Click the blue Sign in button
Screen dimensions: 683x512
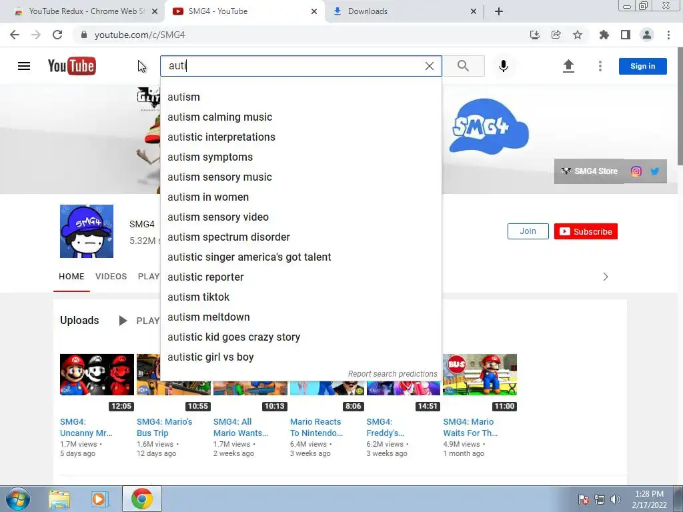[x=642, y=66]
